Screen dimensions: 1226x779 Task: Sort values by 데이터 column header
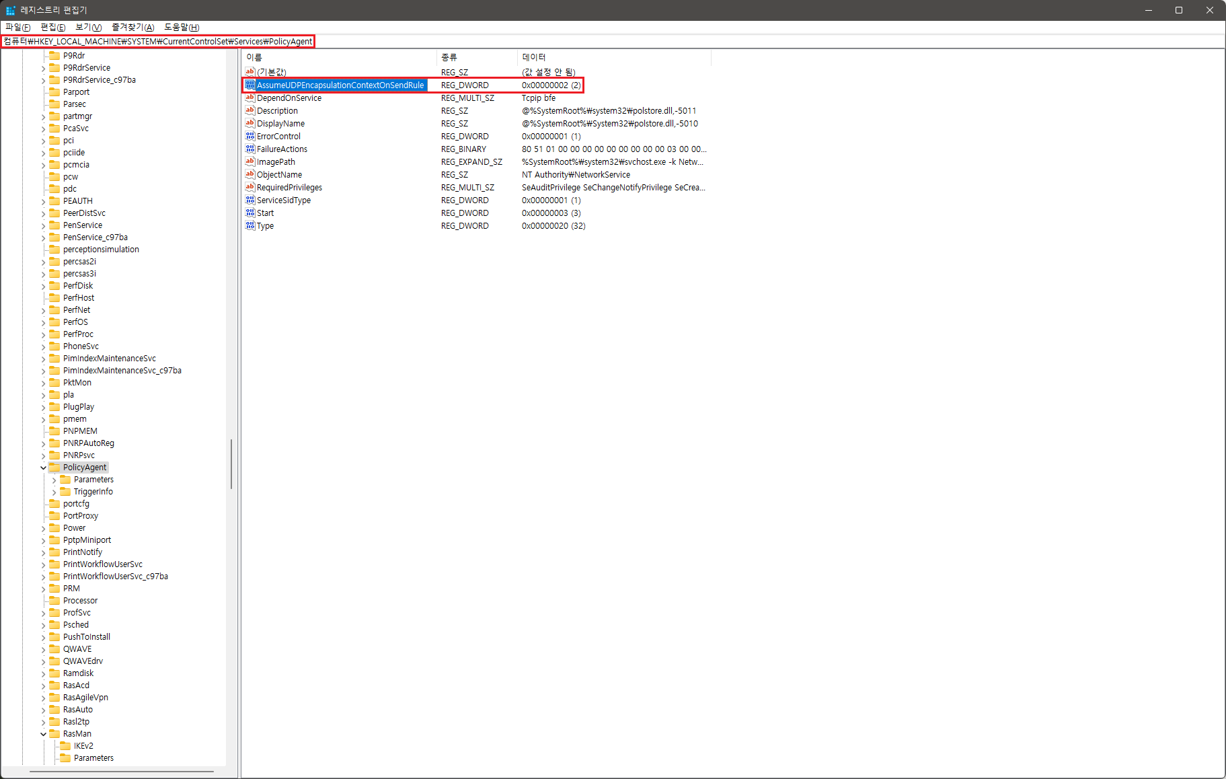point(614,57)
